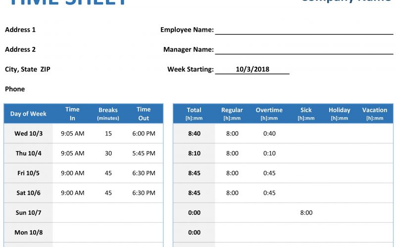Click the Vacation column header
This screenshot has width=396, height=247.
tap(375, 114)
